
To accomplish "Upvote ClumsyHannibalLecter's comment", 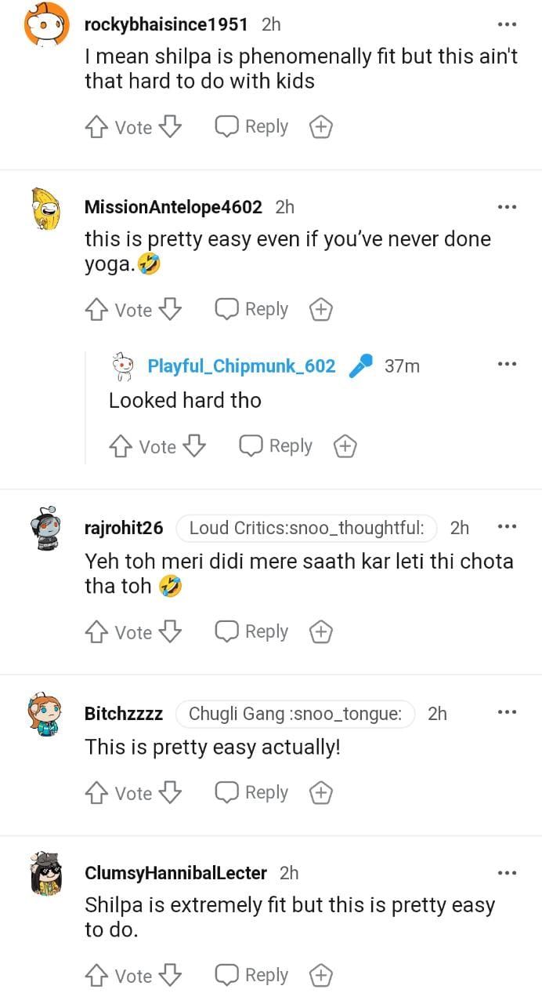I will coord(96,976).
